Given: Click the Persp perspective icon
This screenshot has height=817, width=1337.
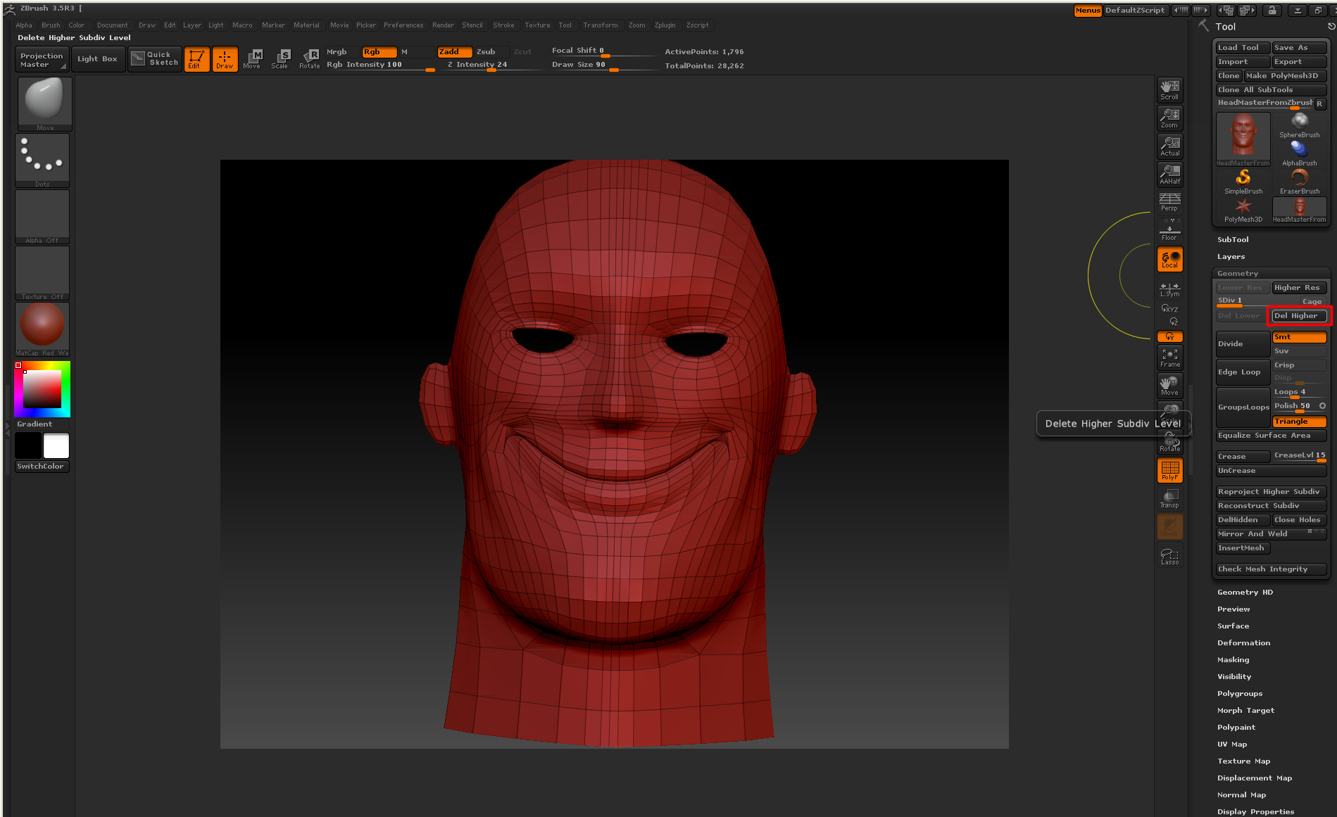Looking at the screenshot, I should 1169,202.
